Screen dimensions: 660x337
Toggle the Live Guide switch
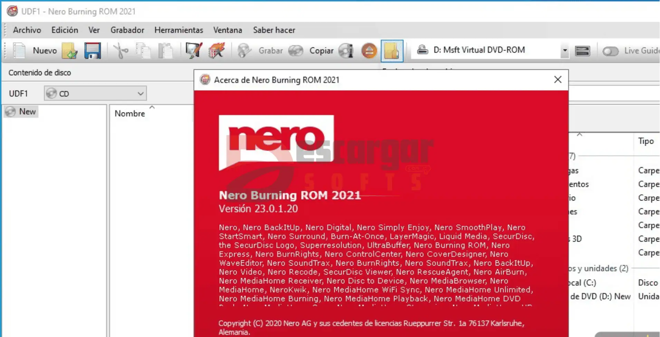coord(610,51)
